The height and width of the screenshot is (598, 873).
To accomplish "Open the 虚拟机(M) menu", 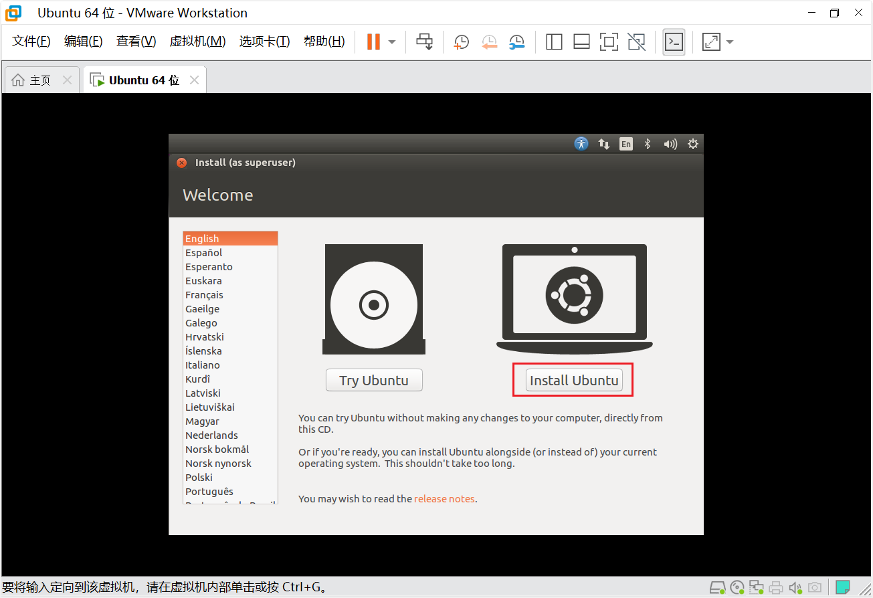I will (x=197, y=41).
